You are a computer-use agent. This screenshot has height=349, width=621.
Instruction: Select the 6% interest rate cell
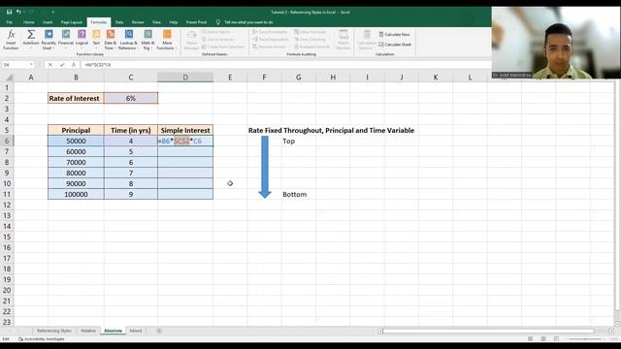pos(131,98)
